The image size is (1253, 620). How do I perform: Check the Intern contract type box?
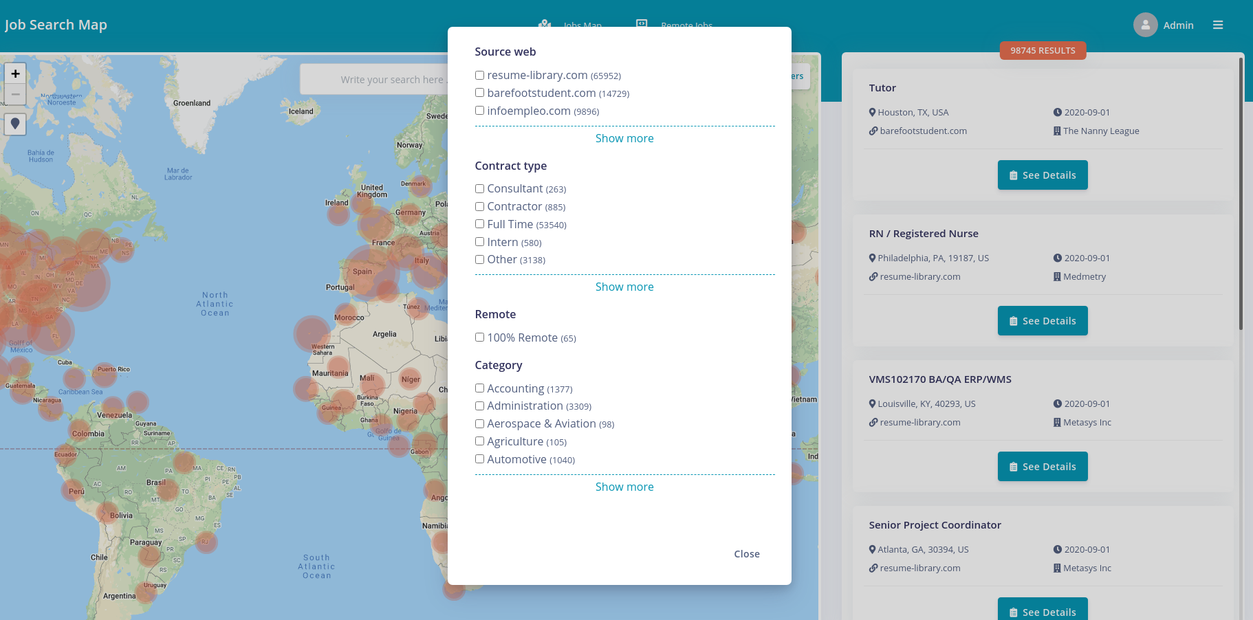(x=479, y=242)
